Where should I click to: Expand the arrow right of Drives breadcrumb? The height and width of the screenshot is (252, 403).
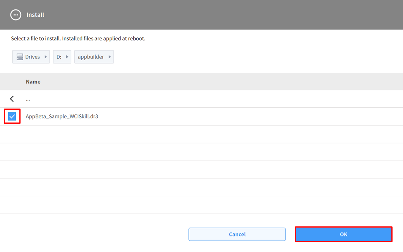(x=46, y=57)
